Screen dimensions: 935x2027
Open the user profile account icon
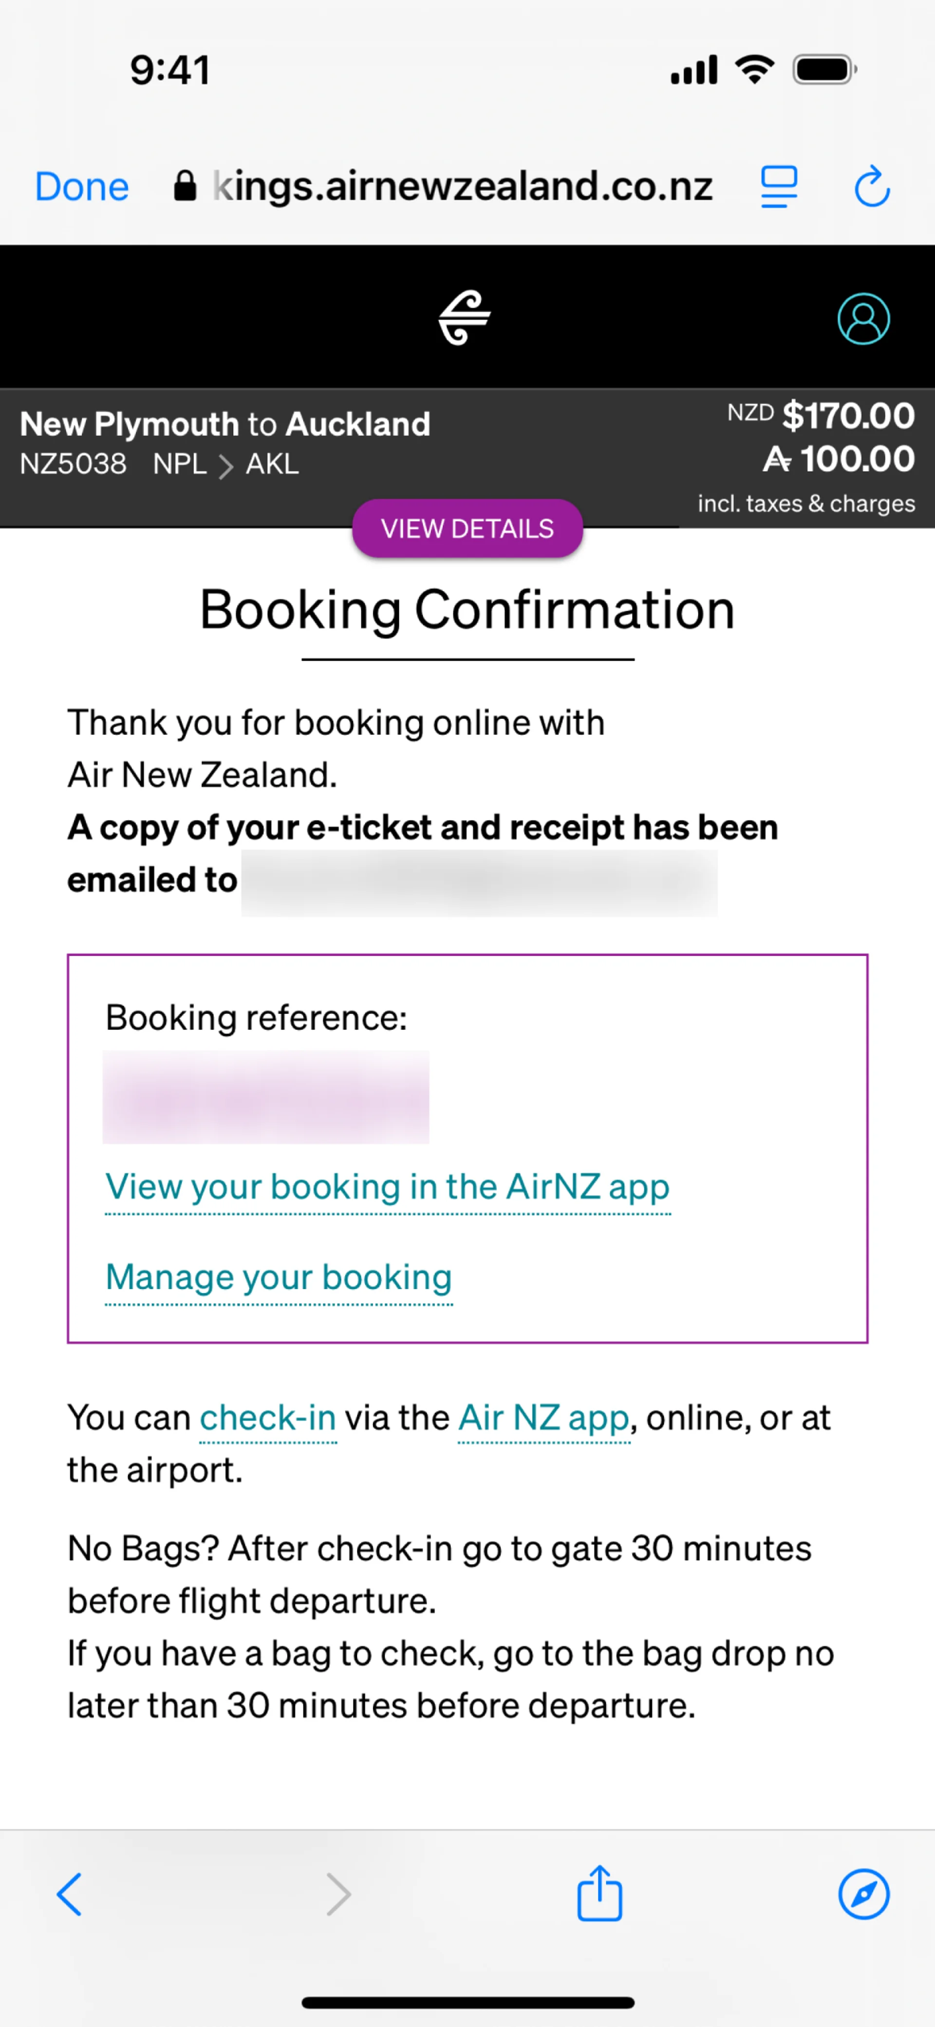tap(862, 319)
